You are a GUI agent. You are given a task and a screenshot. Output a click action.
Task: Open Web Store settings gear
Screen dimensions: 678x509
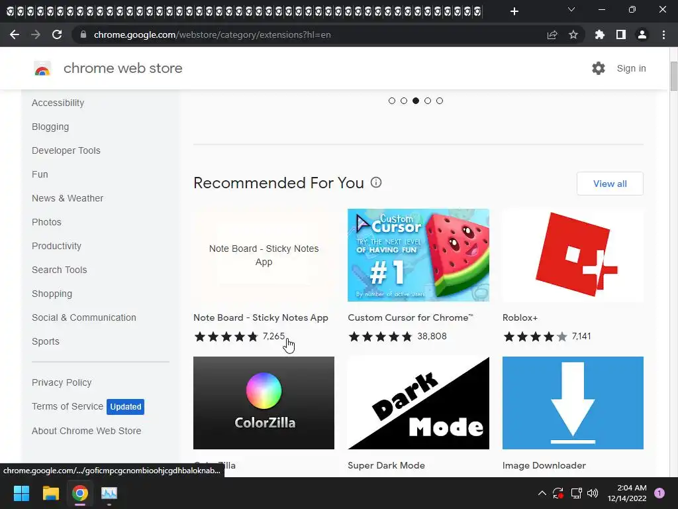point(599,68)
